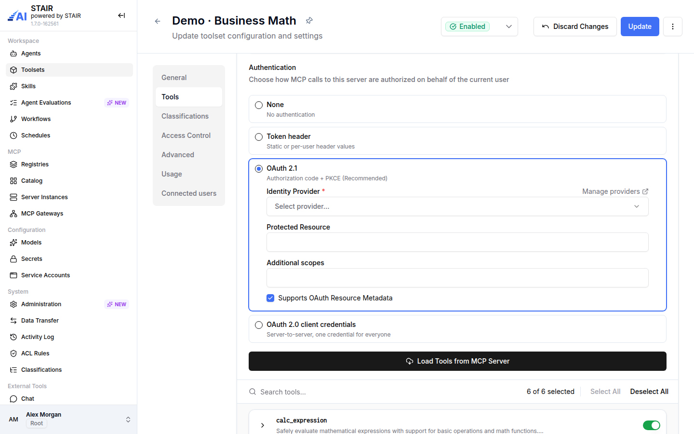Viewport: 694px width, 434px height.
Task: Open the Access Control tab
Action: pos(189,136)
